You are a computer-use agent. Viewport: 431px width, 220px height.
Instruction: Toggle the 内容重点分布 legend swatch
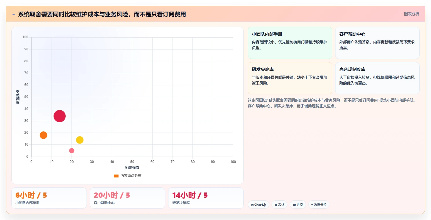(116, 176)
